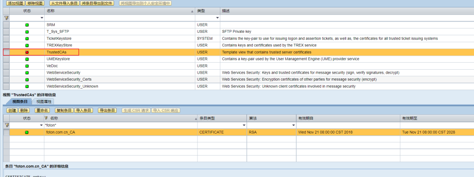This screenshot has width=474, height=177.
Task: Click the status icon of TicketKeystore row
Action: point(27,39)
